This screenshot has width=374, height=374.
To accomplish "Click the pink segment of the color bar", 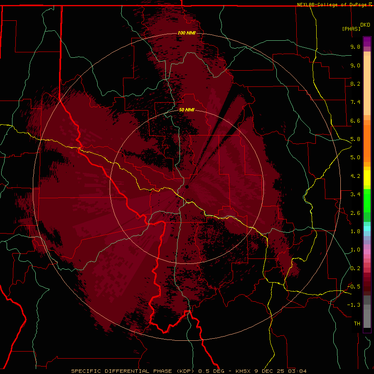I will tap(367, 252).
